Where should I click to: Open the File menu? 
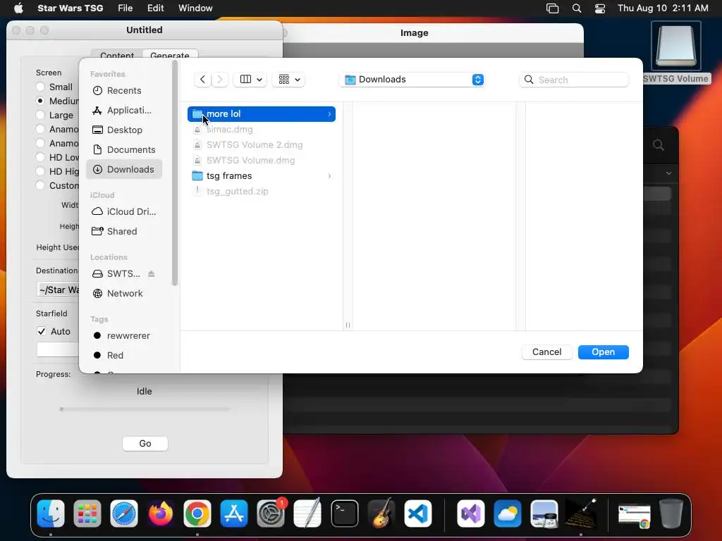pyautogui.click(x=126, y=8)
